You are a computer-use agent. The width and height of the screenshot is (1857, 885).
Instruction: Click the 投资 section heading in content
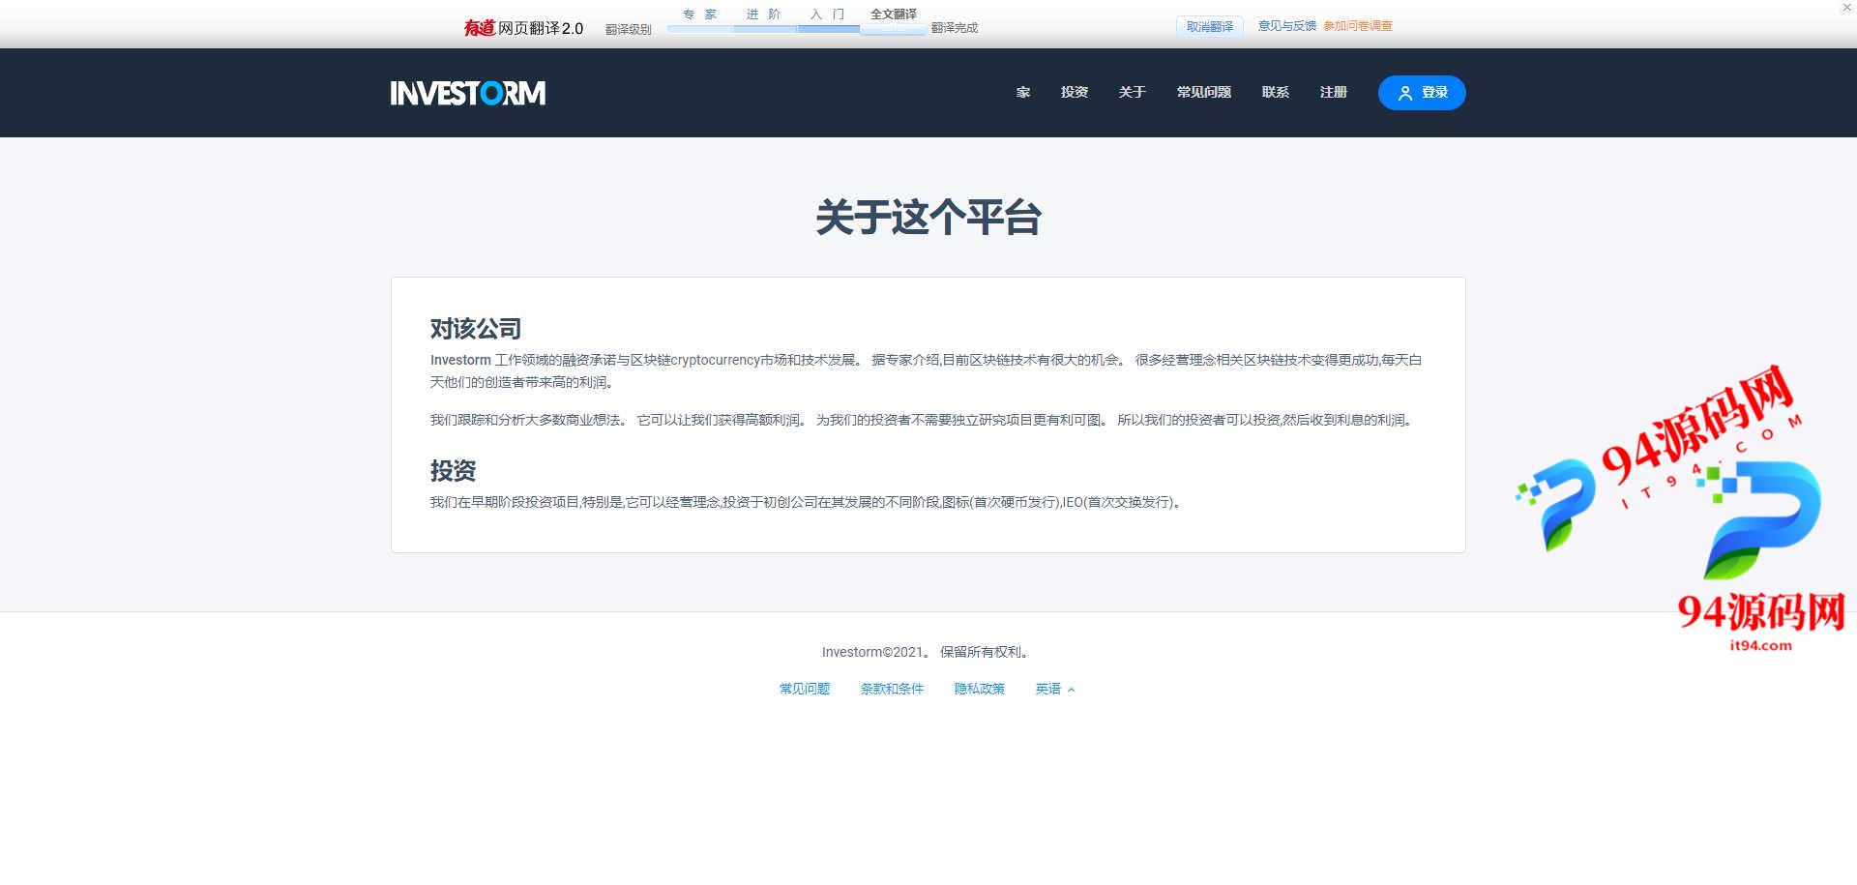tap(453, 471)
